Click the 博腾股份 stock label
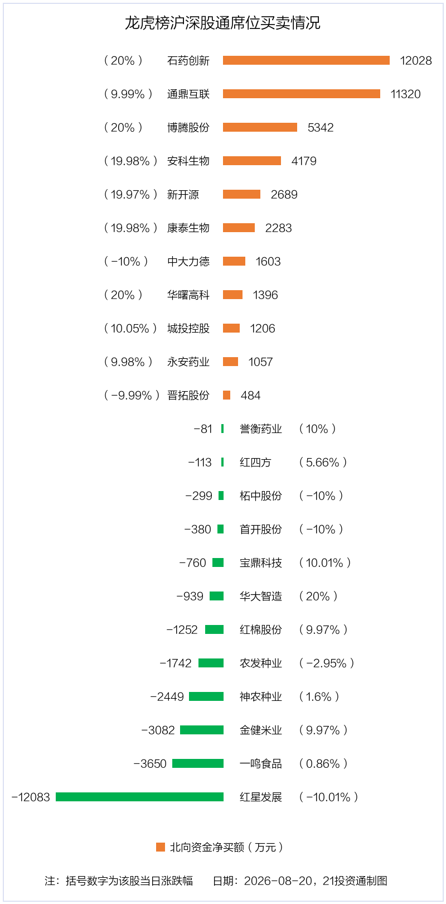446x904 pixels. coord(188,127)
